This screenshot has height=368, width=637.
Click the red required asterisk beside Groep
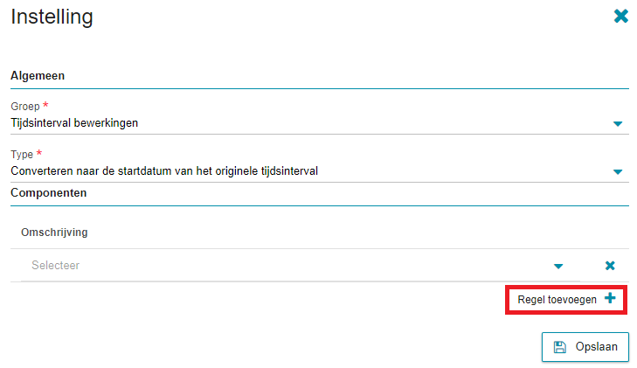(x=45, y=105)
